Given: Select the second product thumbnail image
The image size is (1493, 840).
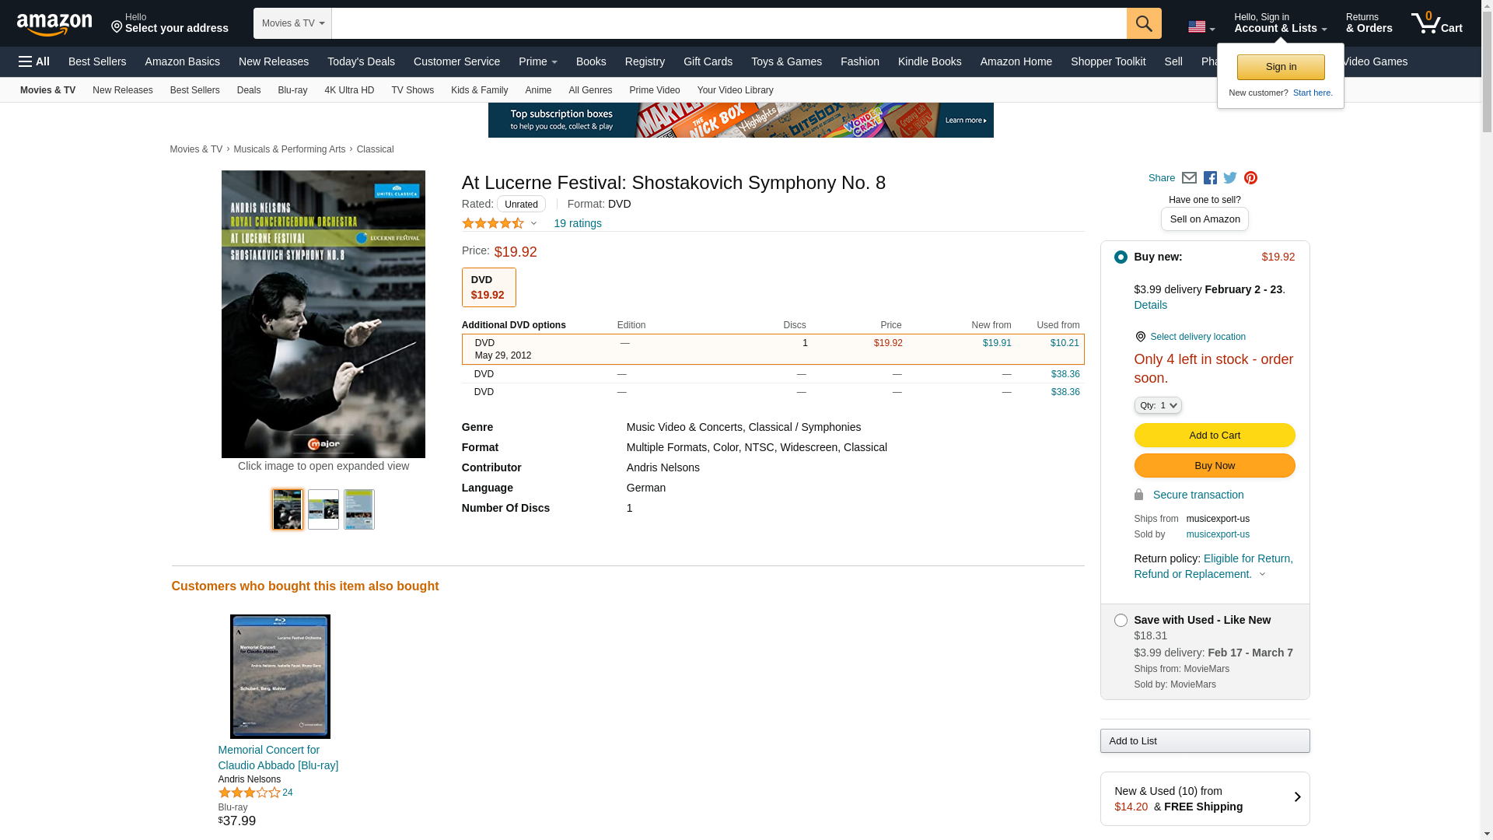Looking at the screenshot, I should (x=323, y=509).
